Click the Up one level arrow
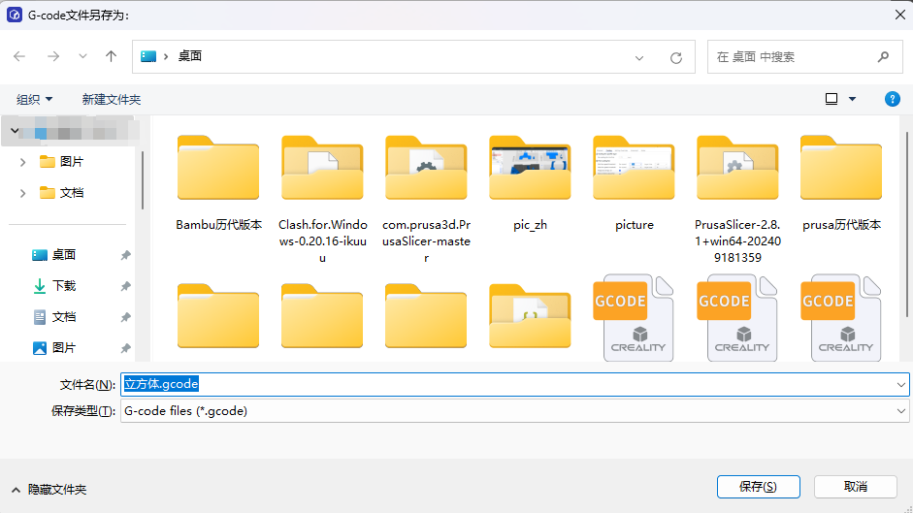Image resolution: width=913 pixels, height=513 pixels. 111,57
